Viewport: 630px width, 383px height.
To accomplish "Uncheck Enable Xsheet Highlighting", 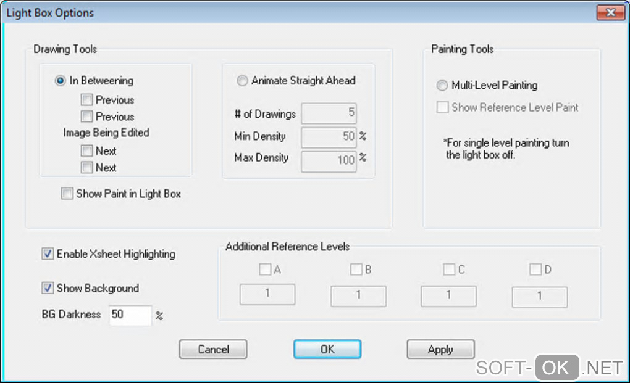I will (48, 254).
